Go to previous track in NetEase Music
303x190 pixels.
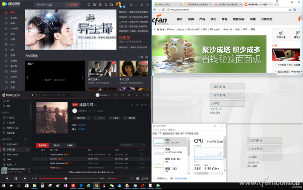(7, 178)
